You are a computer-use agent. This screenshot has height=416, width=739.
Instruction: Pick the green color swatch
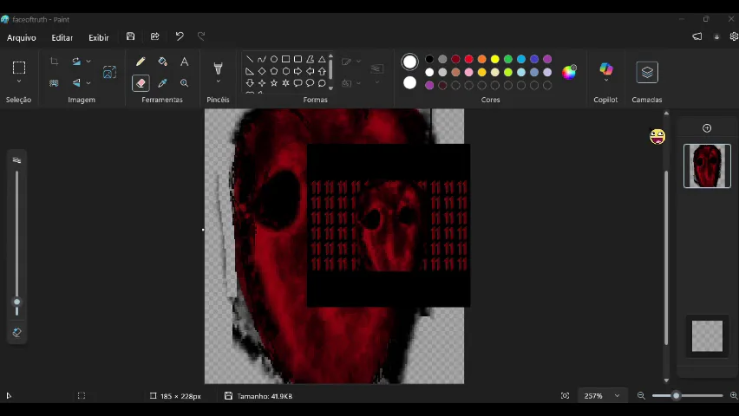click(508, 59)
